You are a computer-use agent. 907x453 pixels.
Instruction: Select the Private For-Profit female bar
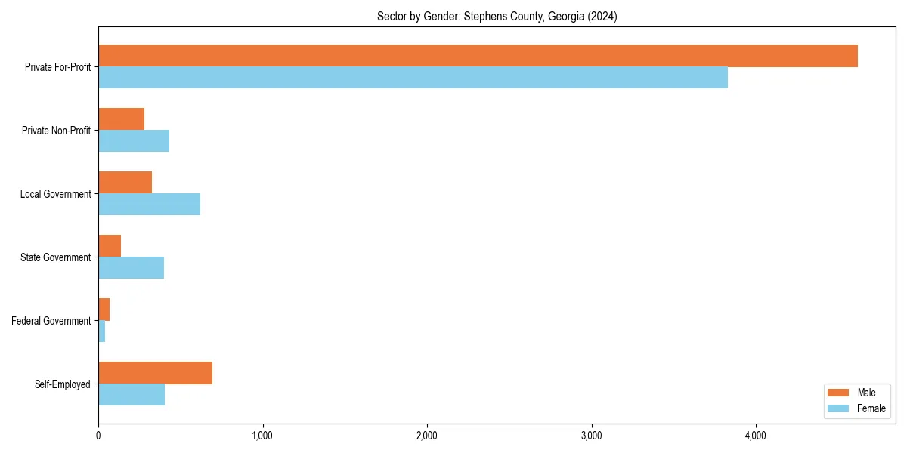(x=416, y=76)
